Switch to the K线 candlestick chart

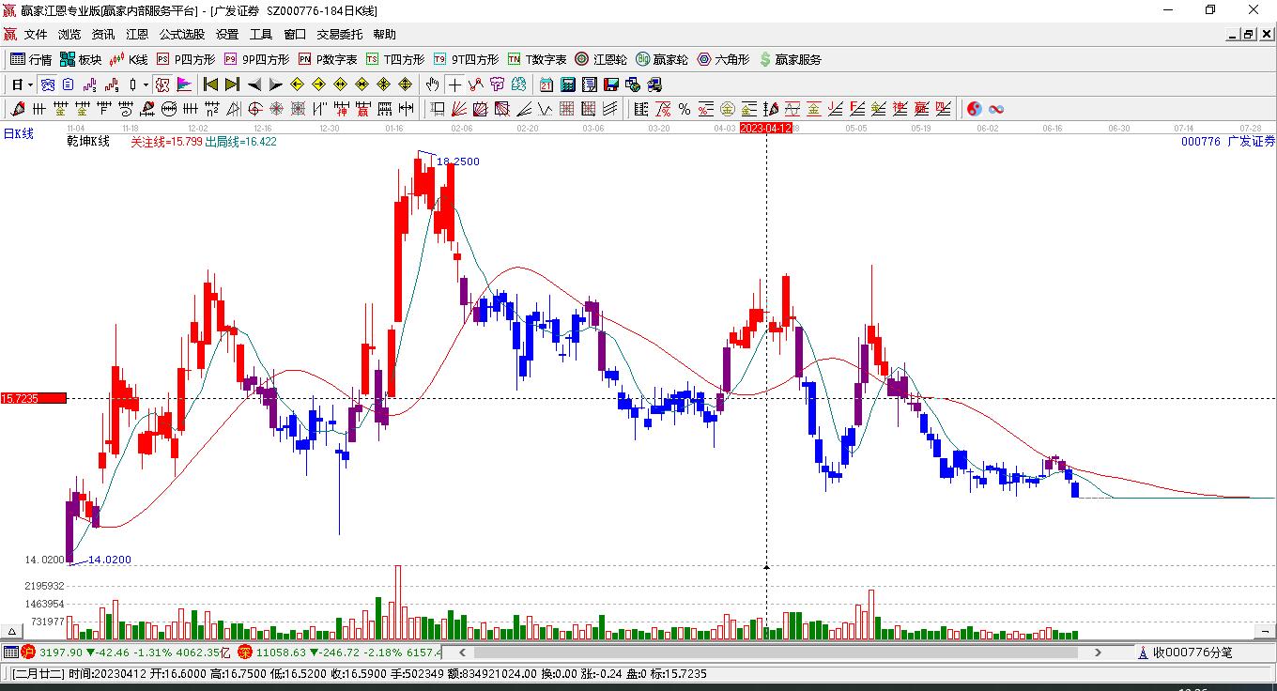point(129,59)
